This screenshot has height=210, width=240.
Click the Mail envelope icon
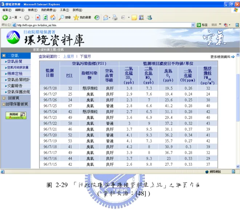(x=105, y=18)
